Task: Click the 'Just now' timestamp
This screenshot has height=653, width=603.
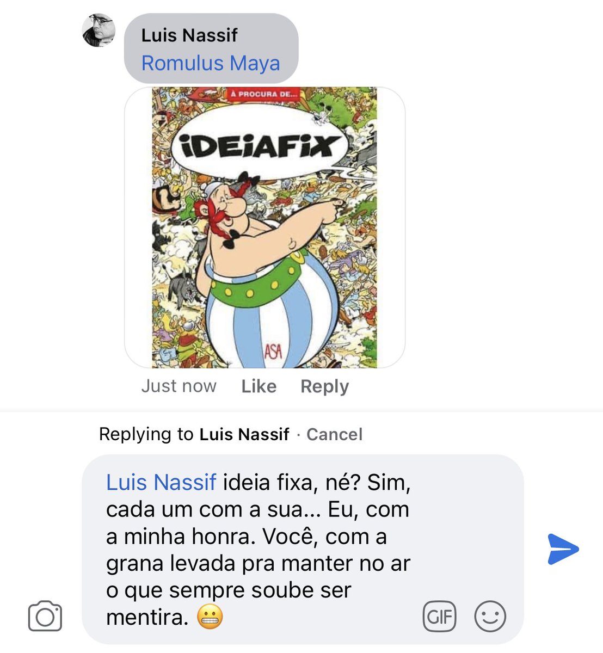Action: (179, 386)
